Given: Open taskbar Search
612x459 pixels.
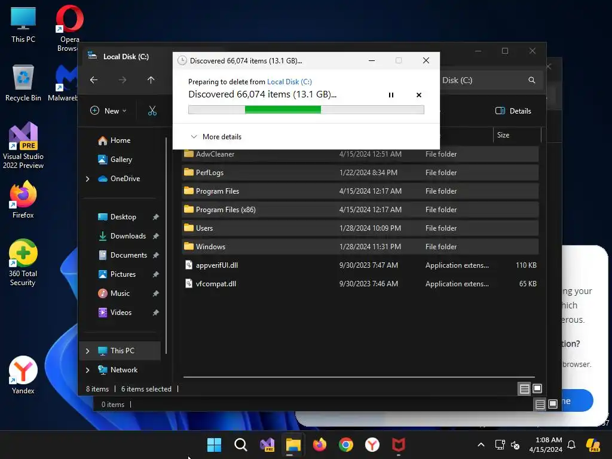Looking at the screenshot, I should 240,445.
